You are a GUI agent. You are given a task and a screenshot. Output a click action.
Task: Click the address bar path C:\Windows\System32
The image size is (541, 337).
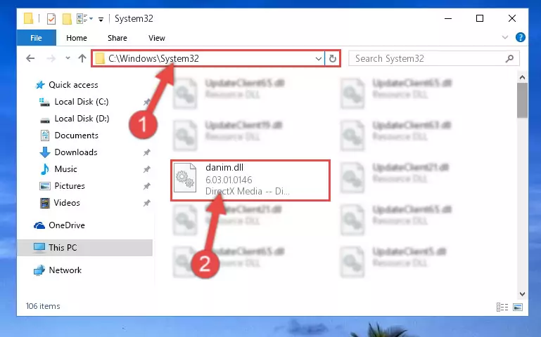[x=154, y=58]
